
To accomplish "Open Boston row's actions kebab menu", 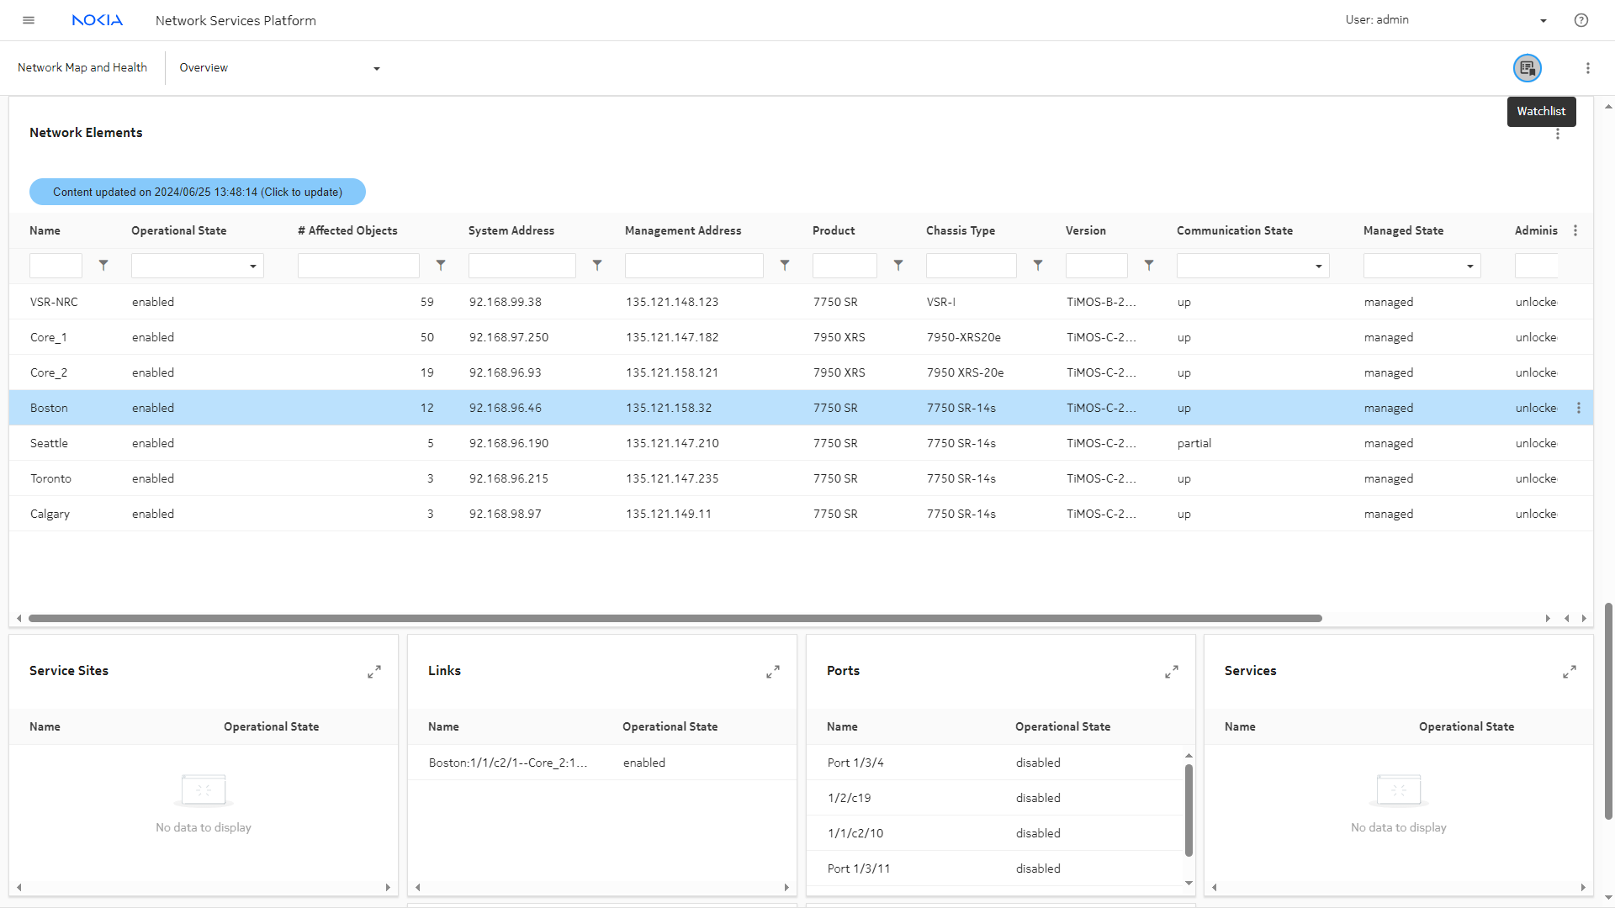I will [1578, 408].
